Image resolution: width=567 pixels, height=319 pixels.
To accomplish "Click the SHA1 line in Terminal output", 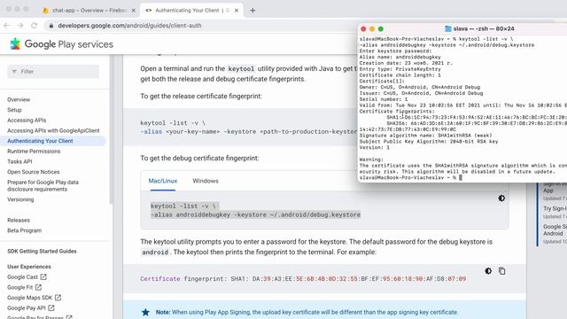I will pyautogui.click(x=477, y=117).
